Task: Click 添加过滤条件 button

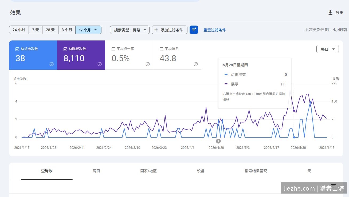Action: (169, 30)
